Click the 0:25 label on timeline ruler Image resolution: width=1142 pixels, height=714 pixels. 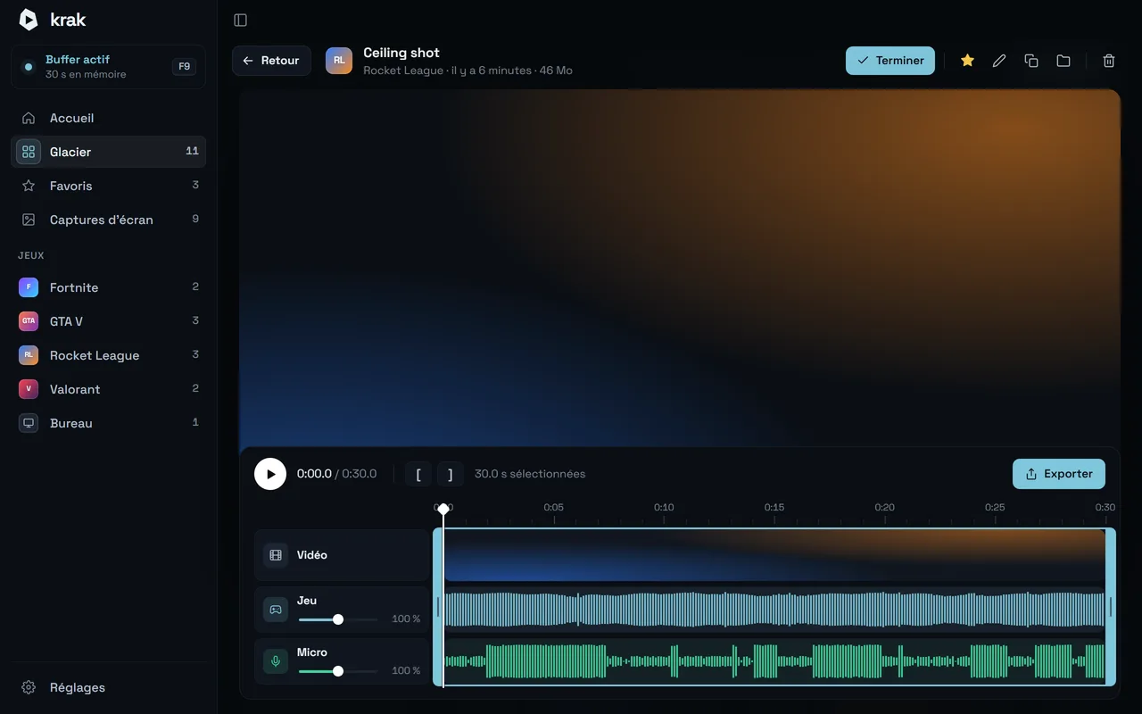[995, 507]
